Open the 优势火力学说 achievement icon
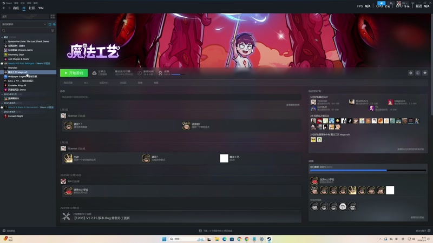The image size is (433, 243). (314, 181)
